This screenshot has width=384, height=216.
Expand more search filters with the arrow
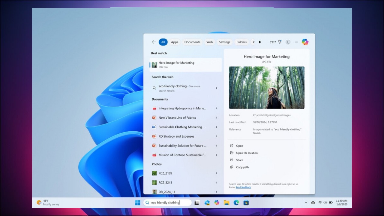(x=260, y=42)
